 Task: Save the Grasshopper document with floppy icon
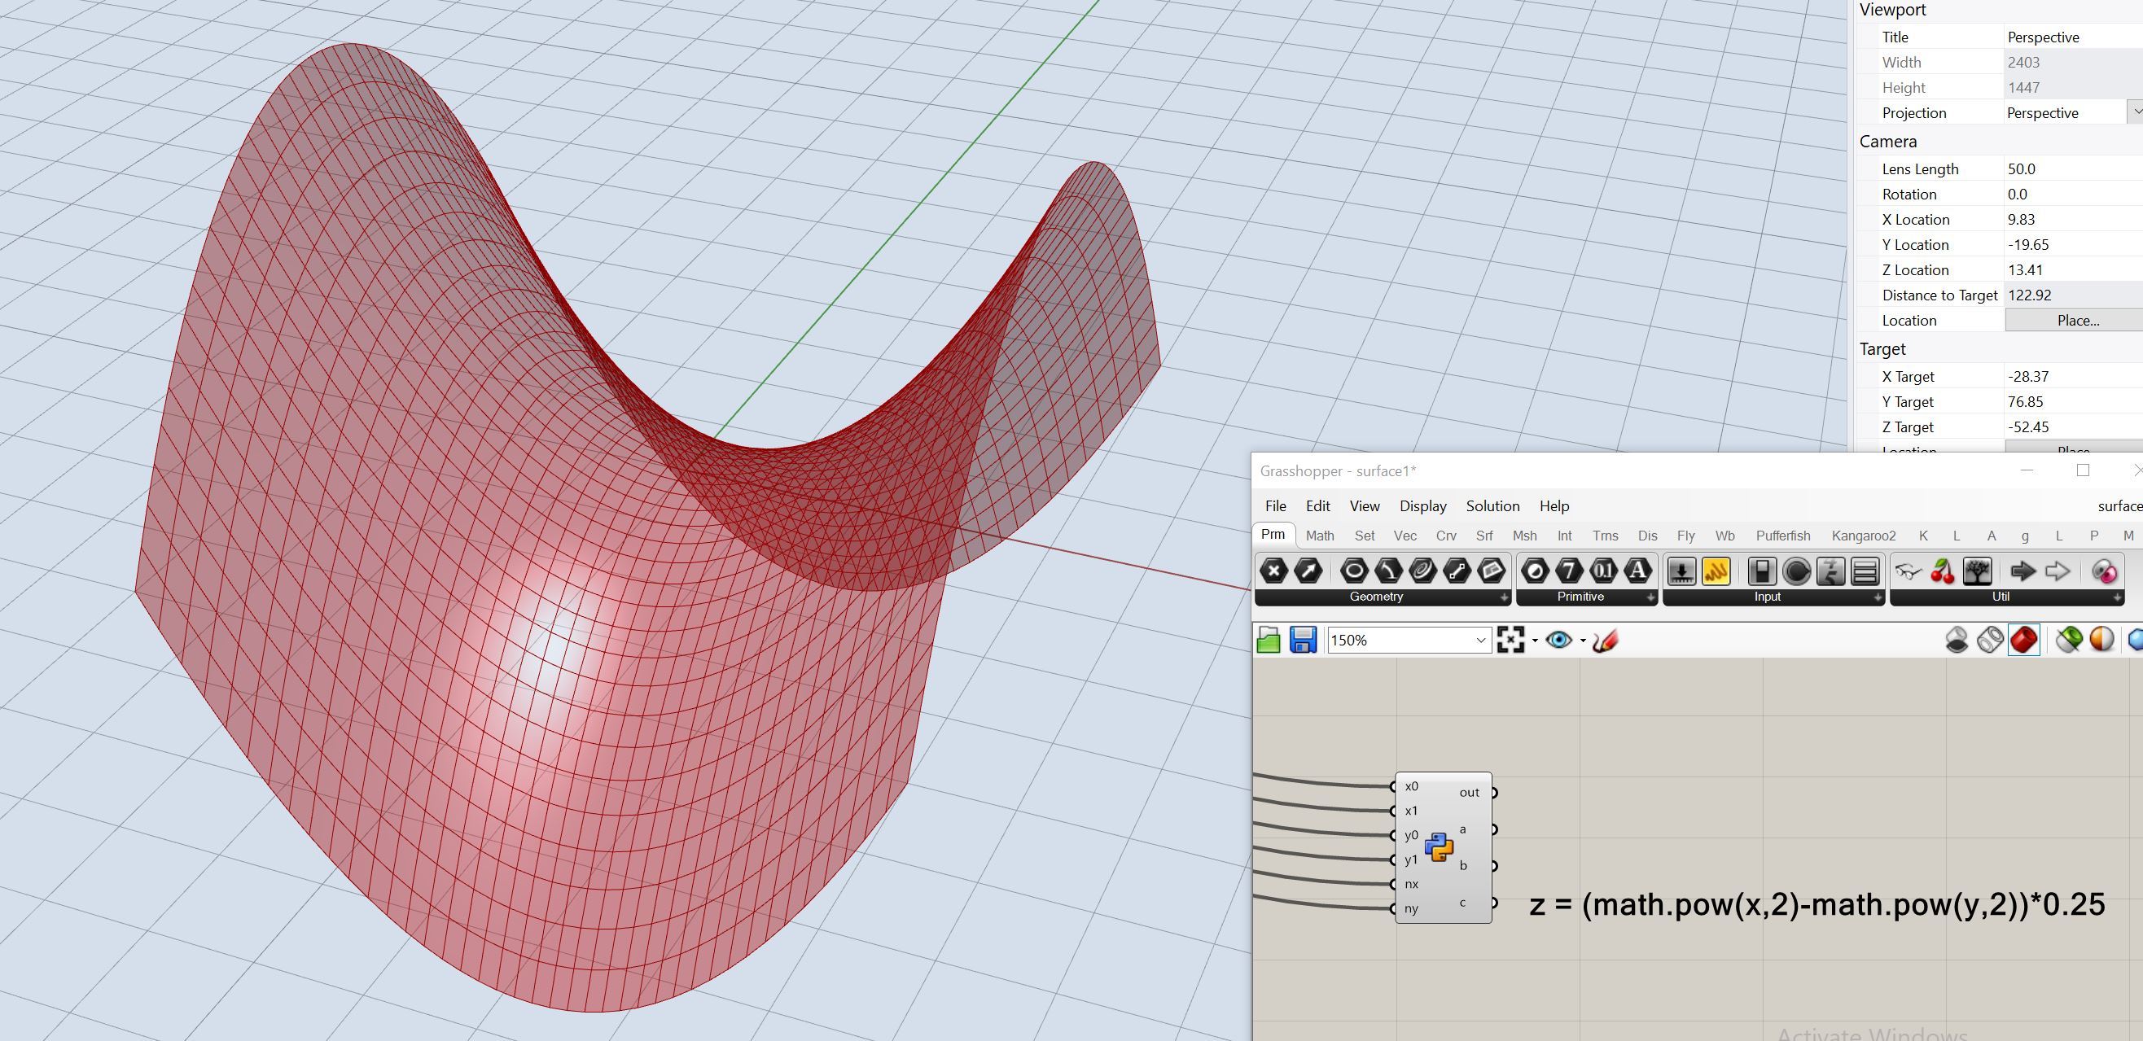tap(1303, 641)
